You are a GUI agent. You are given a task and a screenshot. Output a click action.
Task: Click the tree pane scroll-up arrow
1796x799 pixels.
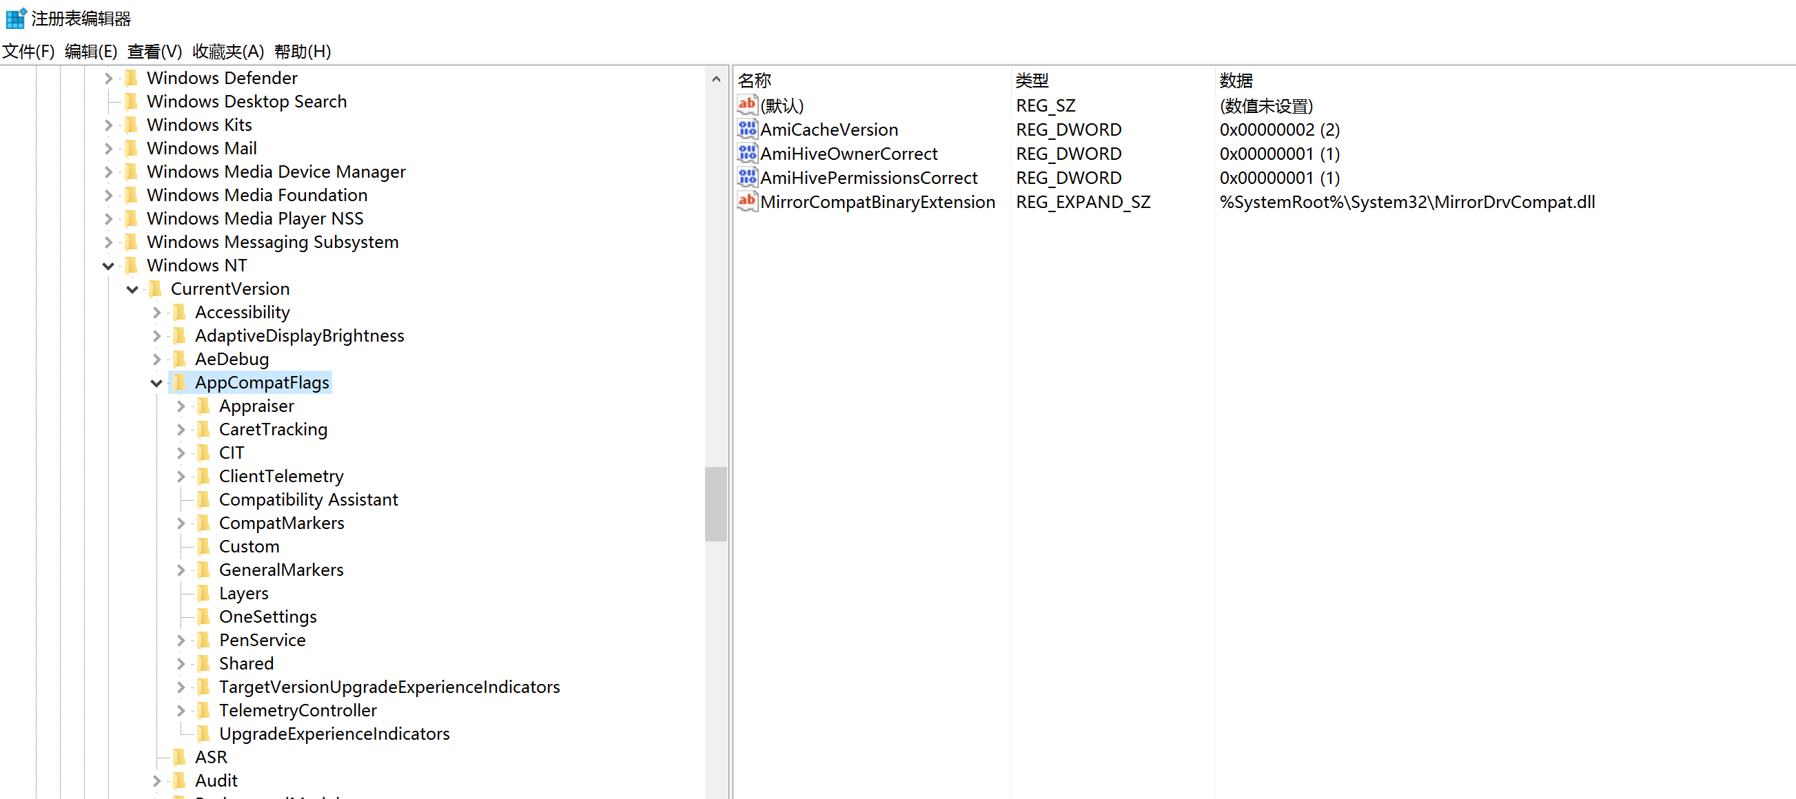pos(716,79)
